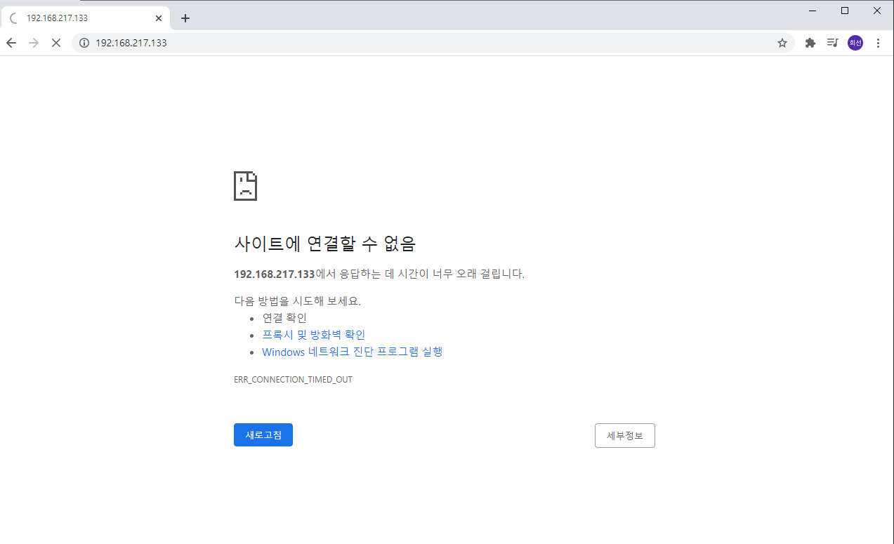Open the 세부정보 details button

click(x=625, y=435)
